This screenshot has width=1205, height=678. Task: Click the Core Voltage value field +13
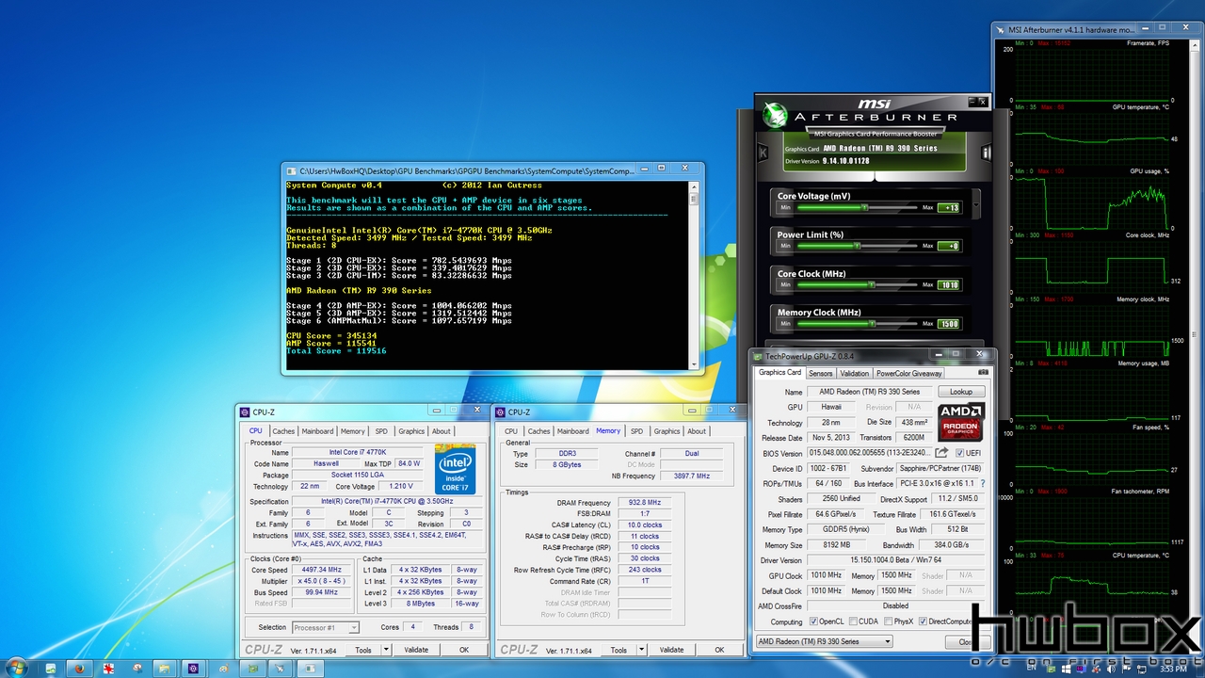(948, 207)
